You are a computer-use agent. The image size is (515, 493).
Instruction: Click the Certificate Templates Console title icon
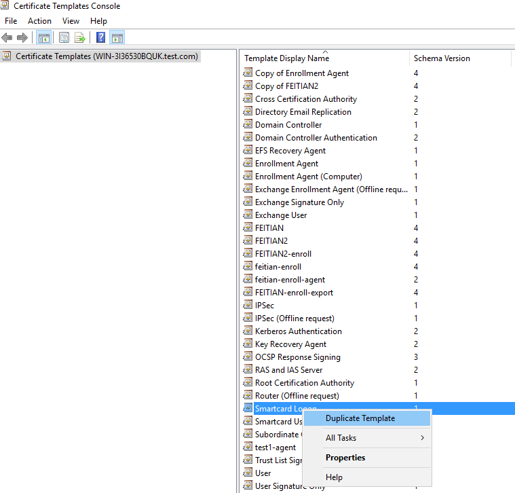click(x=5, y=5)
